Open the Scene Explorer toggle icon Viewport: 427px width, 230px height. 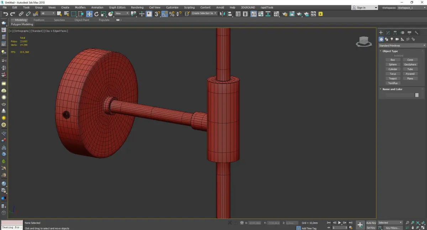pos(238,14)
